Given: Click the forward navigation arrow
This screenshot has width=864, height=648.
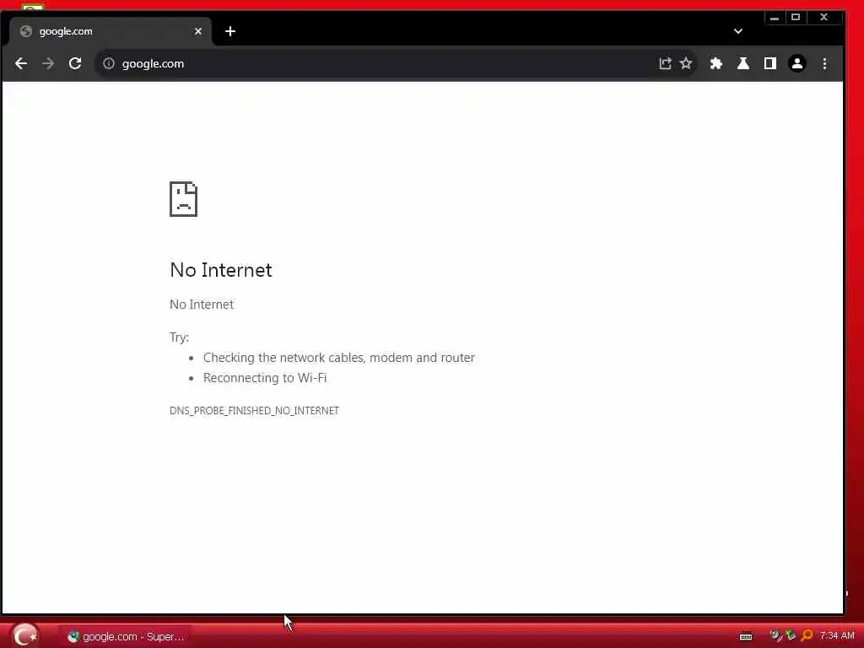Looking at the screenshot, I should [x=48, y=63].
